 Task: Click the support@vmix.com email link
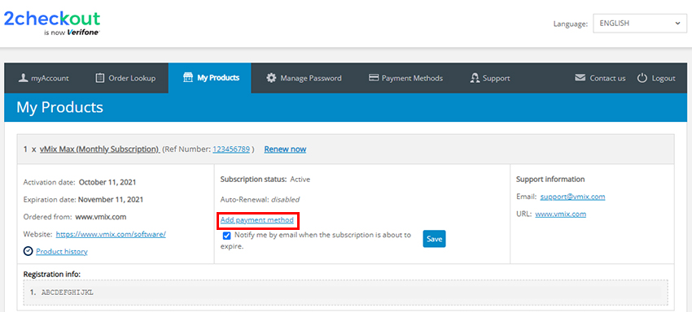572,197
